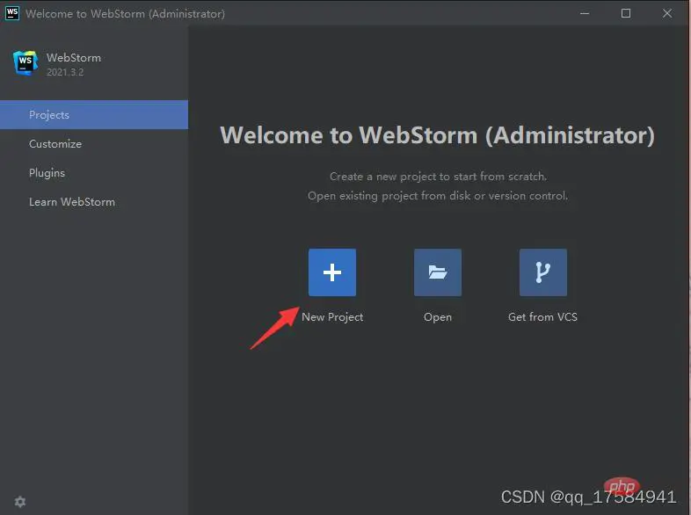Viewport: 691px width, 515px height.
Task: Click the Get from VCS label
Action: [542, 316]
